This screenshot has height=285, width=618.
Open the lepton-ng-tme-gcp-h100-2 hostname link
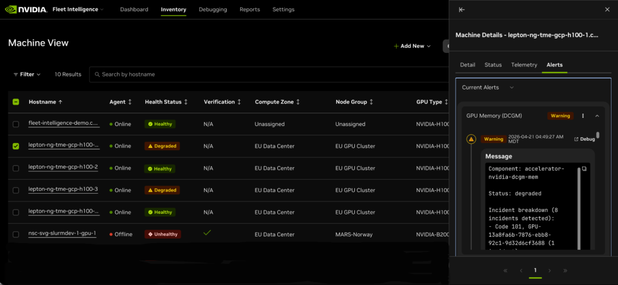(63, 168)
